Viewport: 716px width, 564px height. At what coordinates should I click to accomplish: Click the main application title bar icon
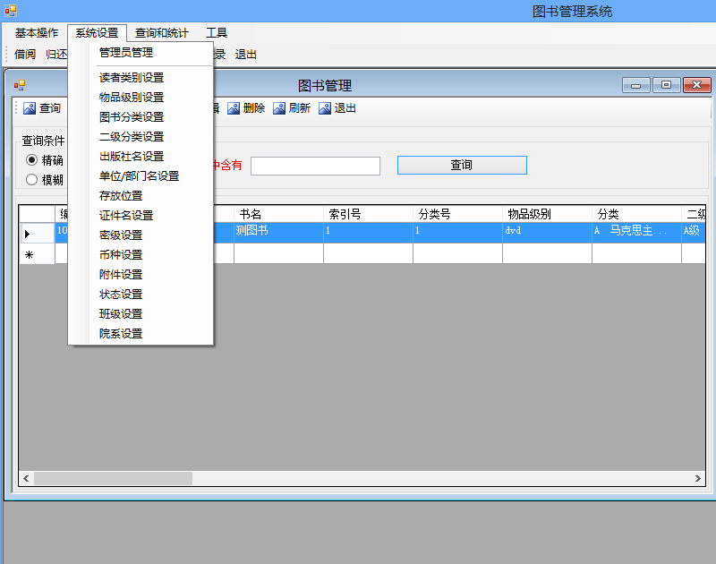[x=10, y=11]
